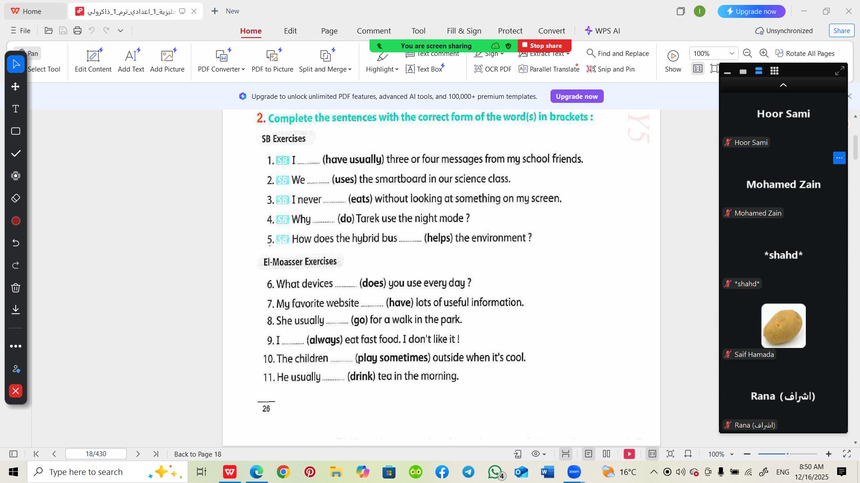
Task: Open a file using the folder icon
Action: pos(49,31)
